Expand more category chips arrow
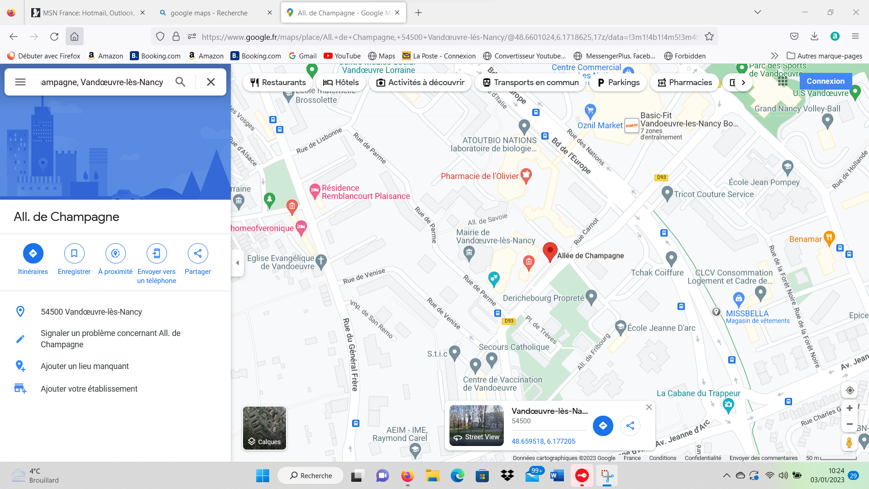Image resolution: width=869 pixels, height=489 pixels. (743, 82)
